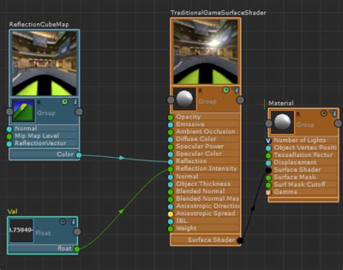Click the blue settings icon on ReflectionCubeMap
Screen dimensions: 343x270
pyautogui.click(x=75, y=101)
